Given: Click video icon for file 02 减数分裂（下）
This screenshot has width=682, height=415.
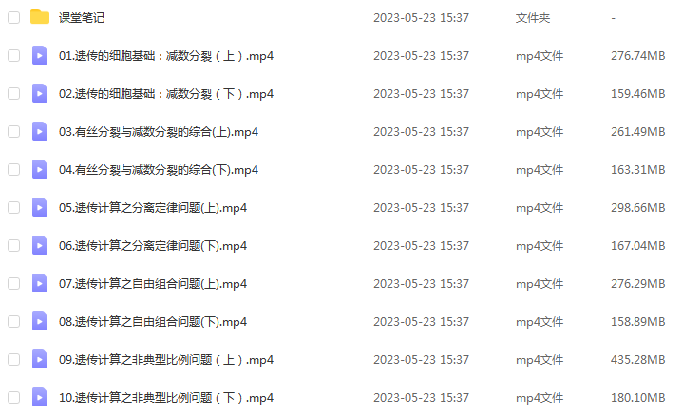Looking at the screenshot, I should pyautogui.click(x=40, y=93).
